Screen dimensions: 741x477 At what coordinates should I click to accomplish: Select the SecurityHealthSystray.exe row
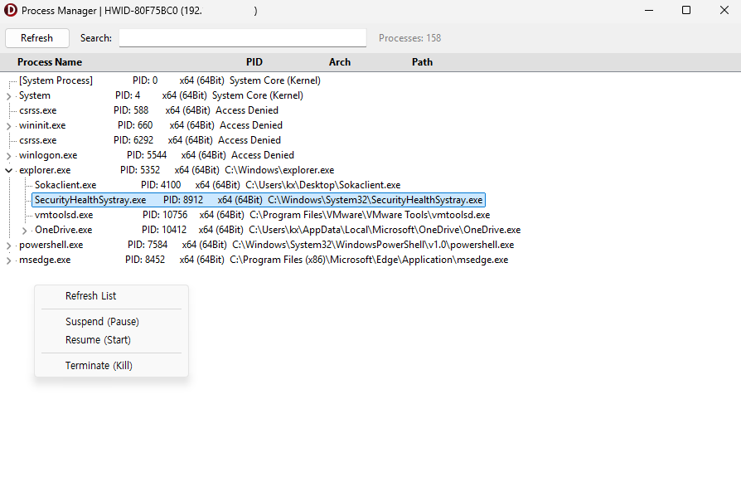click(259, 200)
